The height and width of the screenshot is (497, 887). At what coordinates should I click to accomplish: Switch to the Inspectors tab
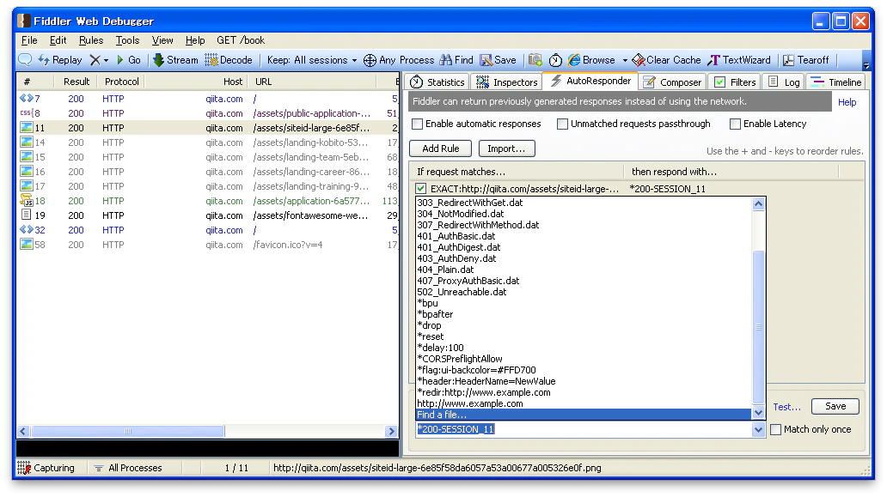click(507, 82)
